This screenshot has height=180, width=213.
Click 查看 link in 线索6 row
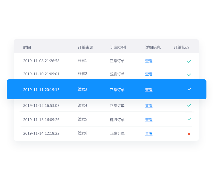click(149, 134)
